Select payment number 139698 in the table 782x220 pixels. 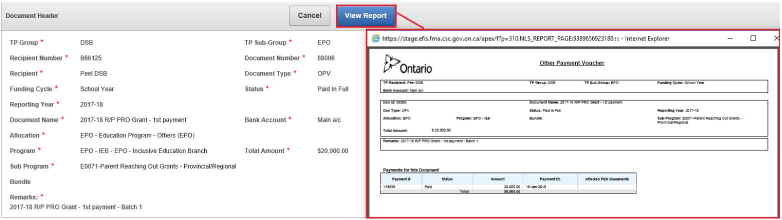click(x=390, y=186)
